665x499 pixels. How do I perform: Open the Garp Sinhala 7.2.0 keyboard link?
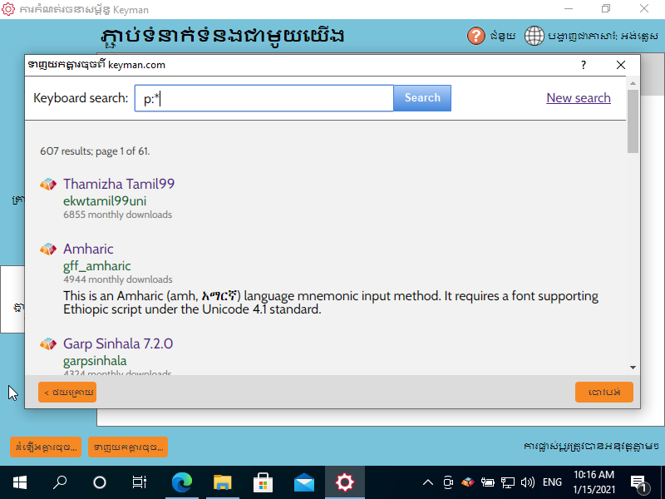[118, 344]
